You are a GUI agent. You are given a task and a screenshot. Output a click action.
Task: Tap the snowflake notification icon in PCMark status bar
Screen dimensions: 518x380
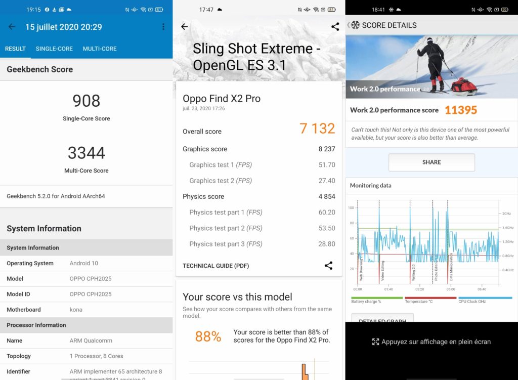[391, 10]
